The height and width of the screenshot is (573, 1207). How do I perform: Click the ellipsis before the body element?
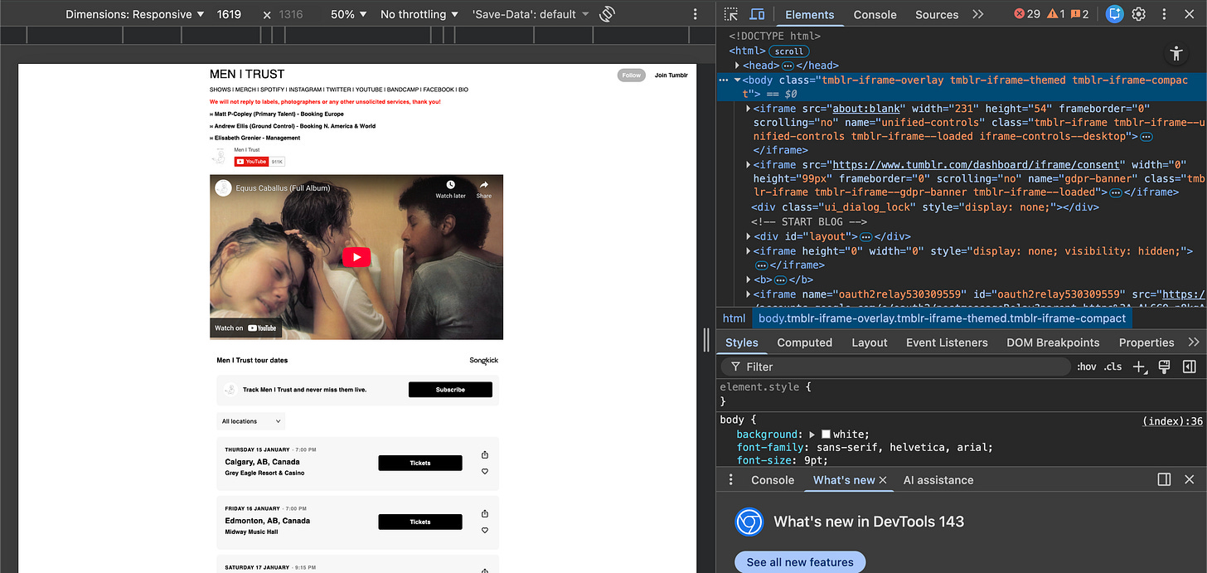(x=724, y=80)
